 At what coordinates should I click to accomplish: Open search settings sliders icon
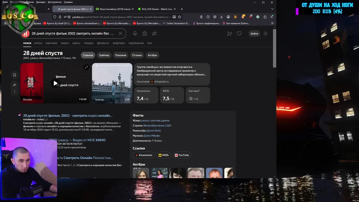pos(154,33)
